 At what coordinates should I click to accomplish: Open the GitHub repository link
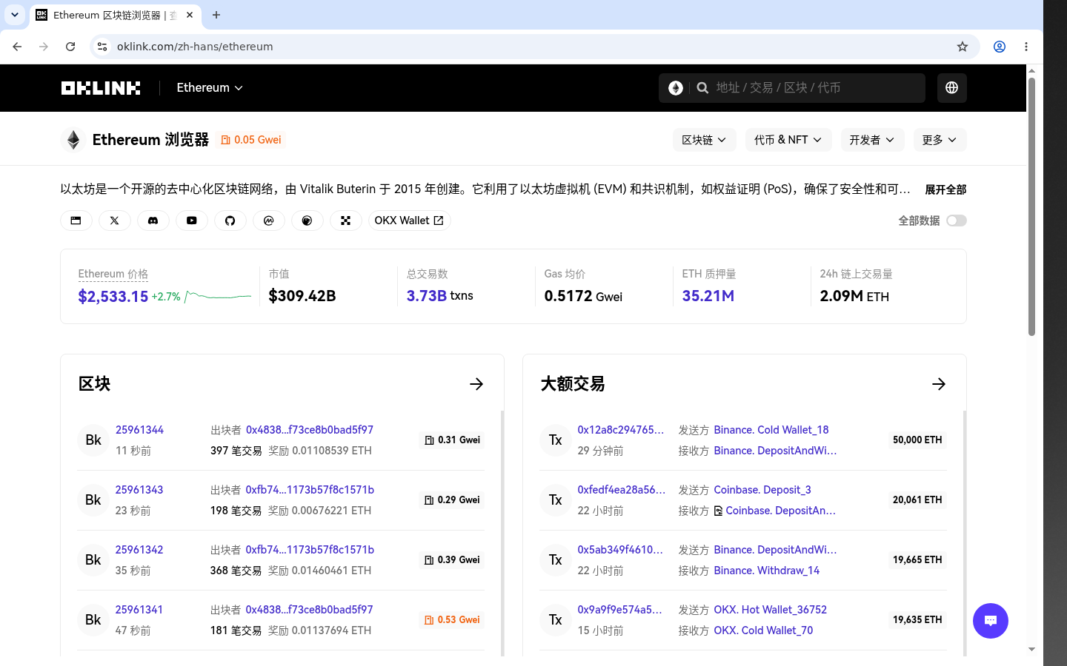(x=230, y=221)
